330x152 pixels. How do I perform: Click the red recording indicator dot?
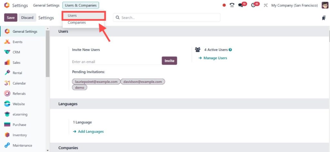pyautogui.click(x=224, y=5)
